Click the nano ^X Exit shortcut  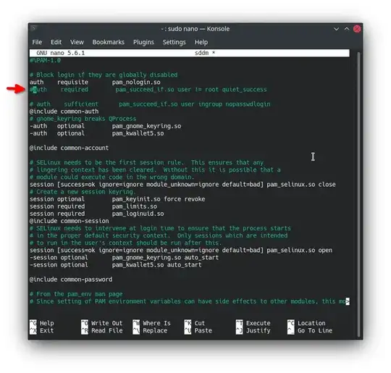coord(42,330)
